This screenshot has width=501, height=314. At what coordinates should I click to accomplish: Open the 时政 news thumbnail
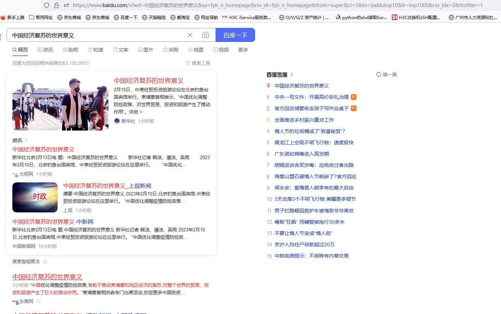coord(35,197)
